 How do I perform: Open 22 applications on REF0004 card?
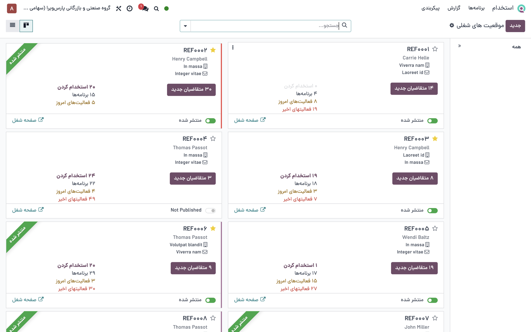[x=84, y=183]
